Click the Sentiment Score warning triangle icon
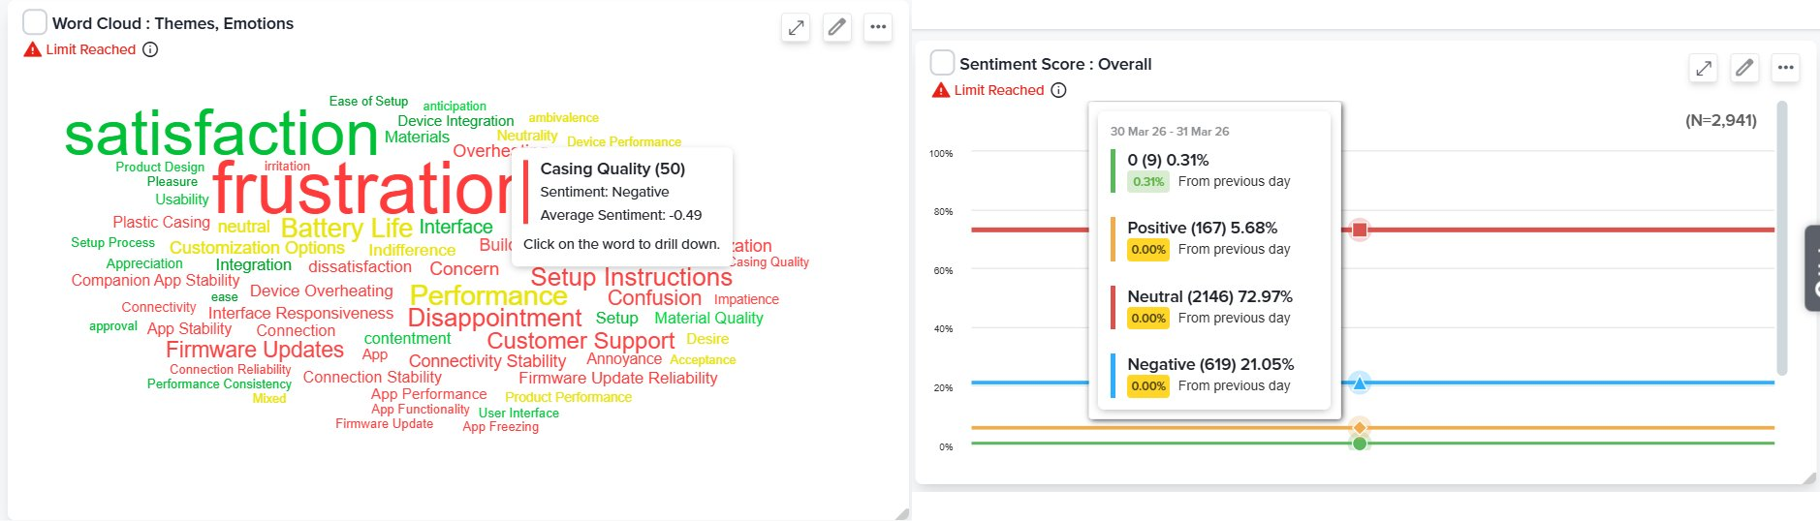Viewport: 1820px width, 521px height. point(940,90)
